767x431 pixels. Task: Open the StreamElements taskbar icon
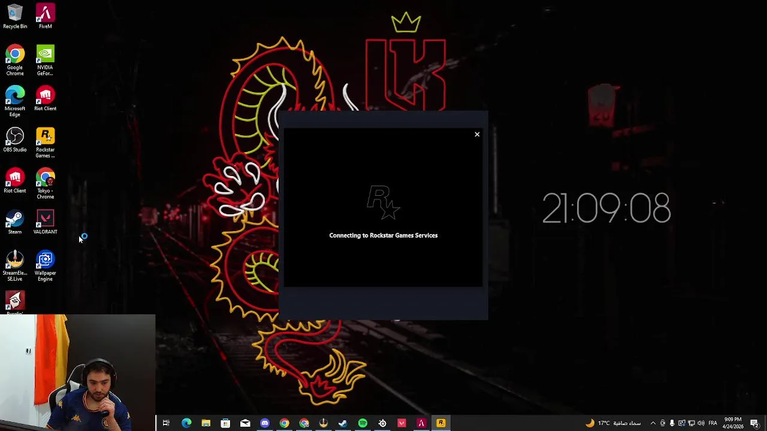click(324, 423)
